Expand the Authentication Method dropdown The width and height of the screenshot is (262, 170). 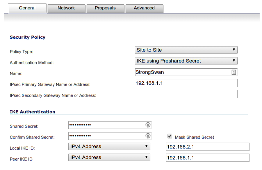(186, 61)
